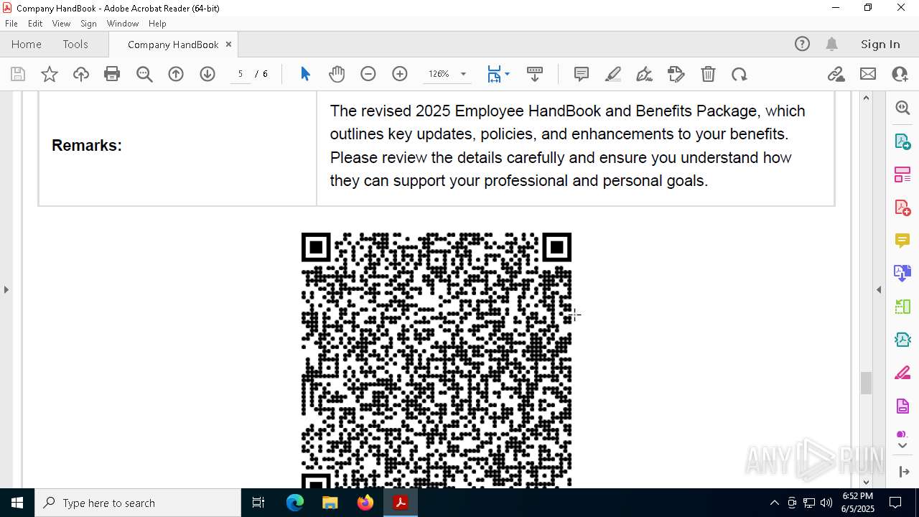
Task: Open taskbar clock showing 6:52 PM
Action: (x=858, y=503)
